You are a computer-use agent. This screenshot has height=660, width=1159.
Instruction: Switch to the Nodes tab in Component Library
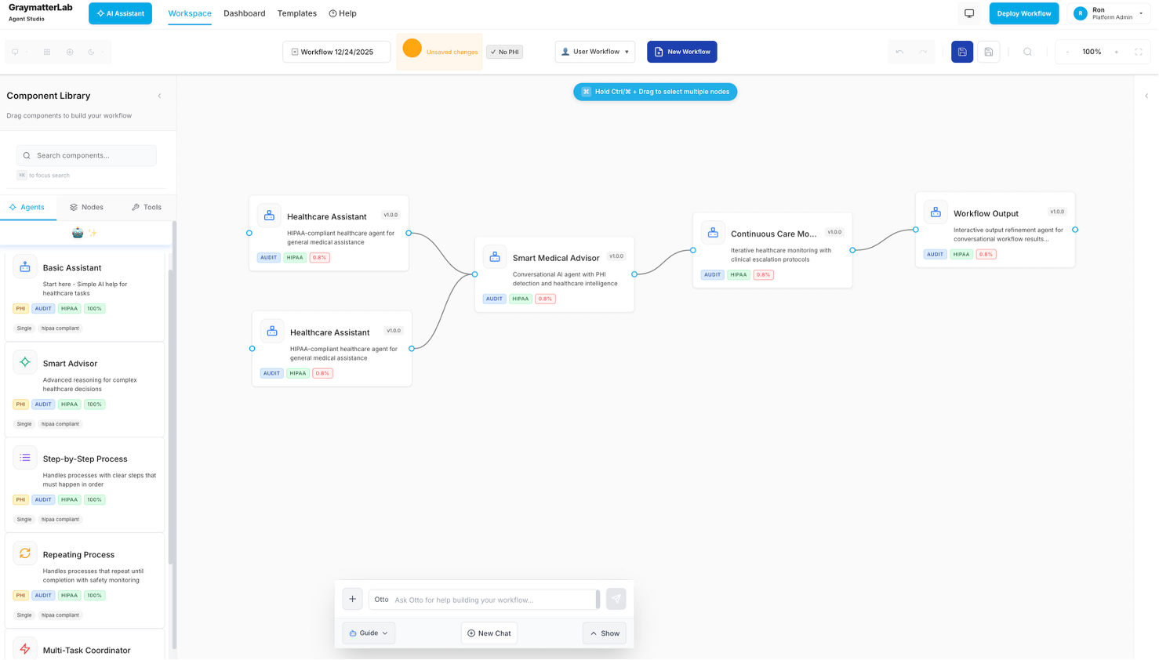tap(87, 206)
